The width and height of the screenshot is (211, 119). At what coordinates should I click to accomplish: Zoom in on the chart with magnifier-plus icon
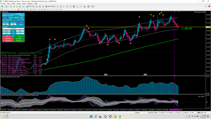pos(68,6)
